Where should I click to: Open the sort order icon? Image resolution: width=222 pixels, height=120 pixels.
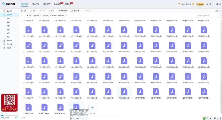pos(217,11)
